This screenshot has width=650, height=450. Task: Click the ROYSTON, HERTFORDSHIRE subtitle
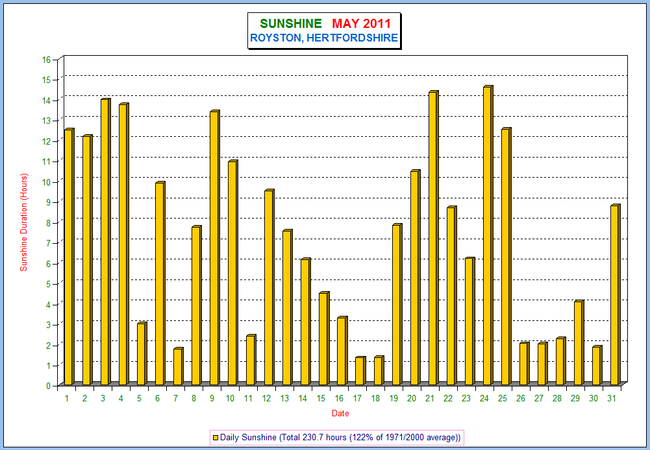coord(324,38)
